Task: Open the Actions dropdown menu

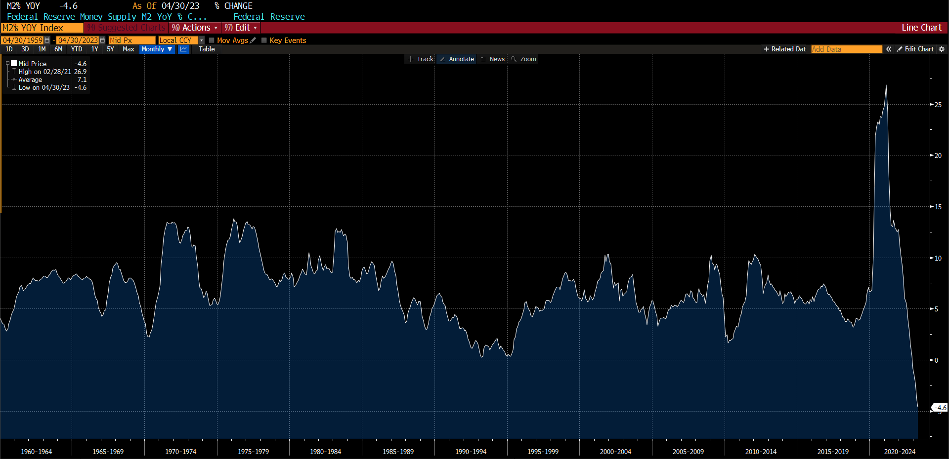Action: tap(195, 28)
